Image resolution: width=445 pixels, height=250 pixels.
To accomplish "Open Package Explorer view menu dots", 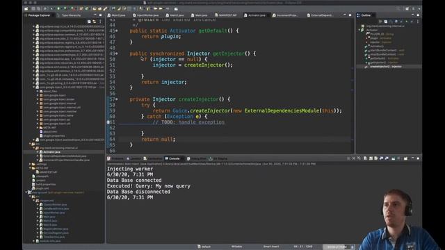I will [x=100, y=22].
